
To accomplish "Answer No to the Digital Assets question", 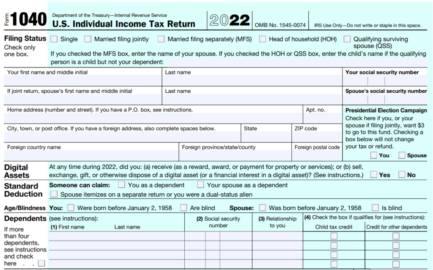I will pos(402,174).
